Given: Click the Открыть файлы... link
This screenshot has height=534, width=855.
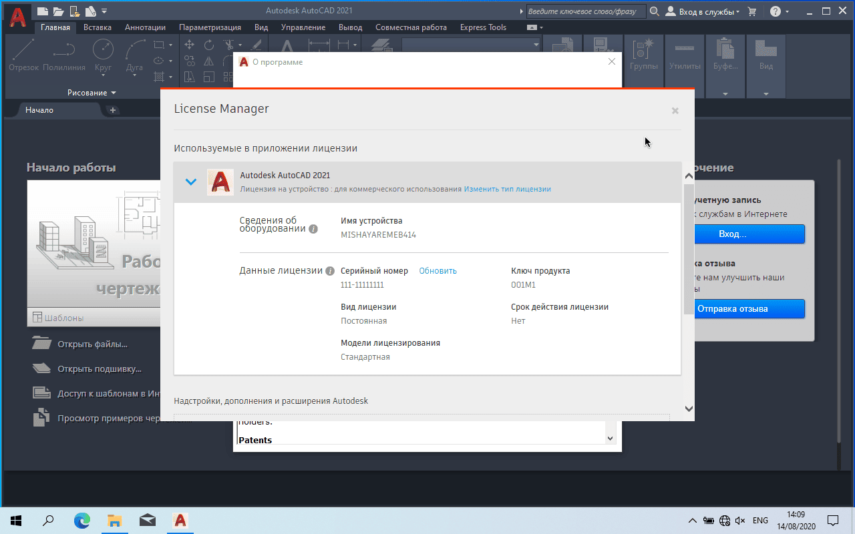Looking at the screenshot, I should tap(93, 344).
